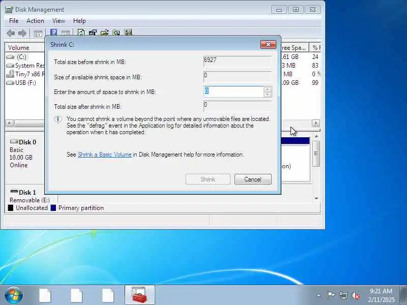Open the Action menu
Image resolution: width=407 pixels, height=305 pixels.
pyautogui.click(x=35, y=21)
